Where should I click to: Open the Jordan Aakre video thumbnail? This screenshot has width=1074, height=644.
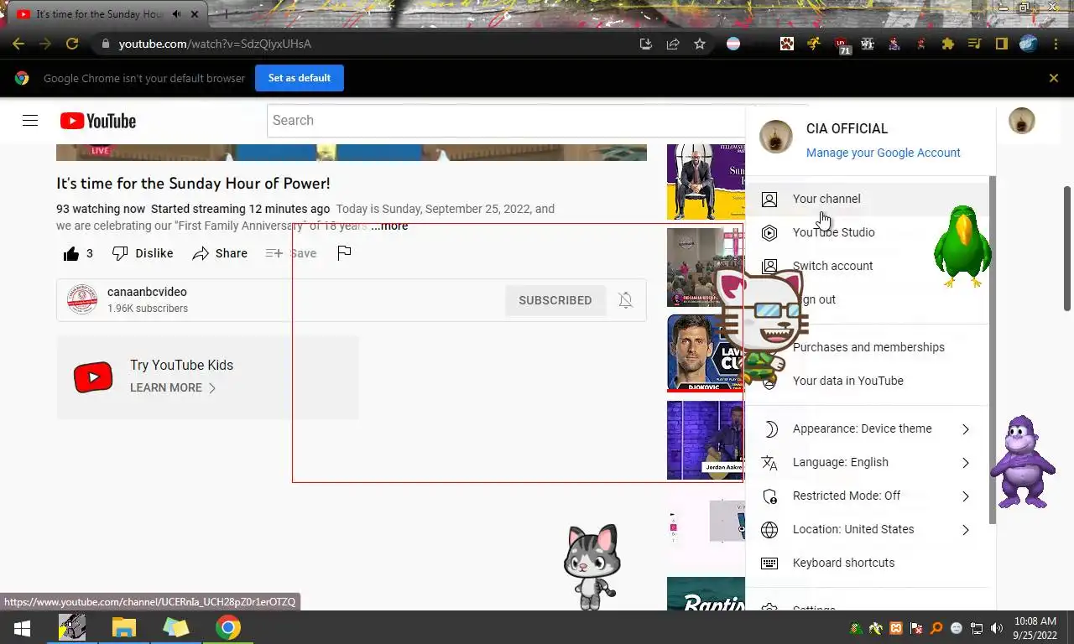(x=706, y=440)
